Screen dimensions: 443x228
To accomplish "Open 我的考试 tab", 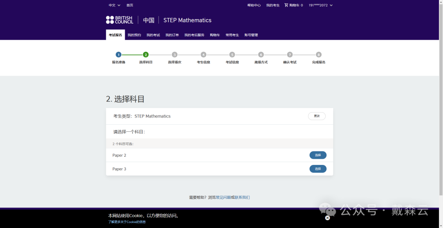I will [x=153, y=35].
